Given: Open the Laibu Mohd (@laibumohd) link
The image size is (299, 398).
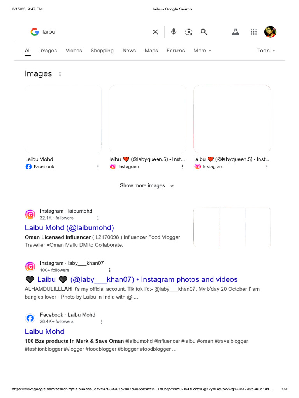Looking at the screenshot, I should coord(69,228).
